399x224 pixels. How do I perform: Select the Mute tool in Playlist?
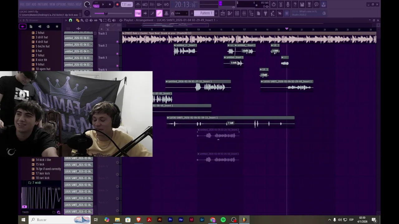point(91,20)
